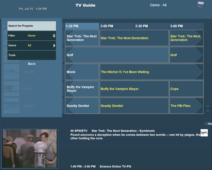Open the Genre All submenu row
The image size is (212, 170).
pyautogui.click(x=31, y=45)
